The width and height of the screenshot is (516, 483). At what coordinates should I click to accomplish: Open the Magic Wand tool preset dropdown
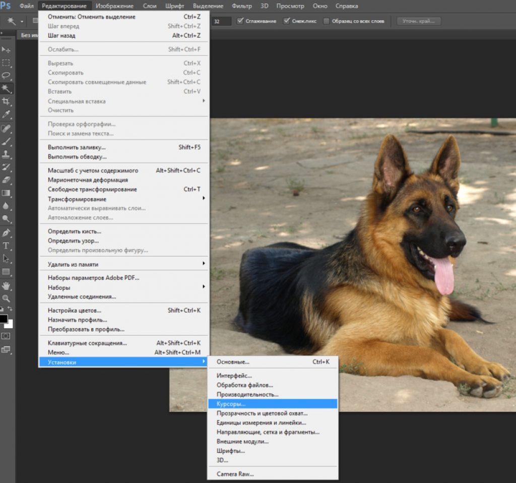coord(22,22)
